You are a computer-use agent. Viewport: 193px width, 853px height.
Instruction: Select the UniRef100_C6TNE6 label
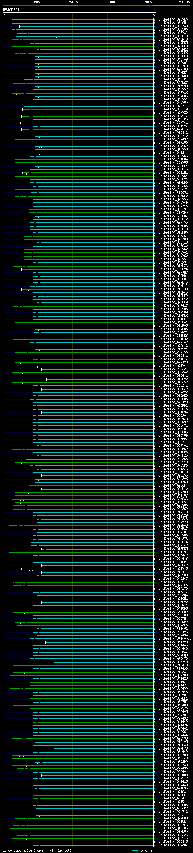tap(173, 336)
